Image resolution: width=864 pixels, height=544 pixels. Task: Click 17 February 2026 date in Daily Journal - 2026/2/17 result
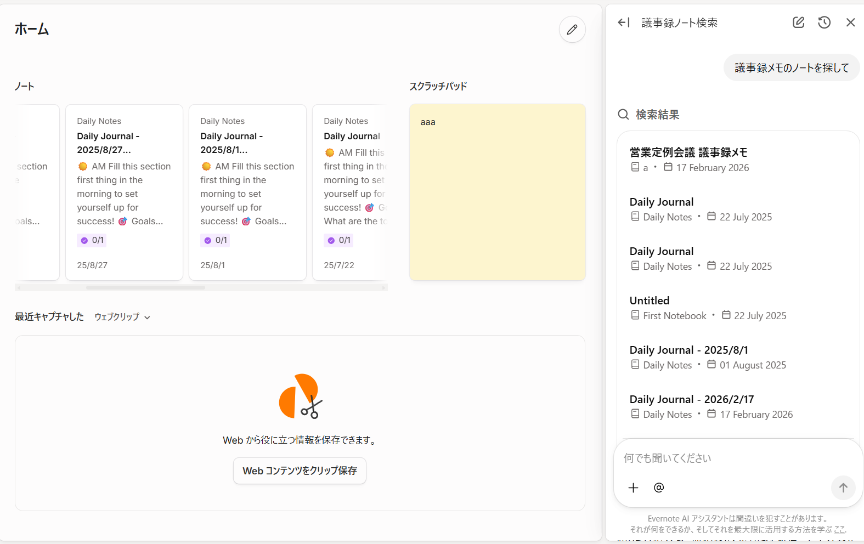[x=756, y=415]
